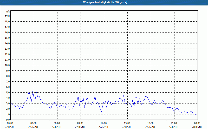
Task: Click the 15:00 time axis label
Action: click(x=127, y=123)
